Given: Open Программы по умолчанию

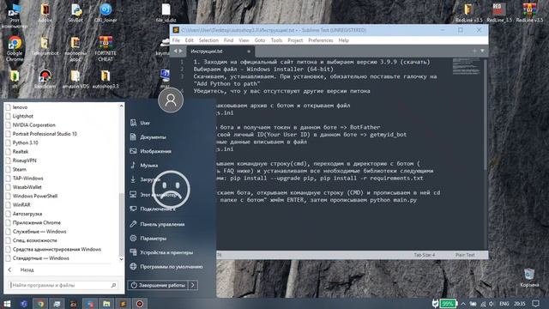Looking at the screenshot, I should pos(166,267).
